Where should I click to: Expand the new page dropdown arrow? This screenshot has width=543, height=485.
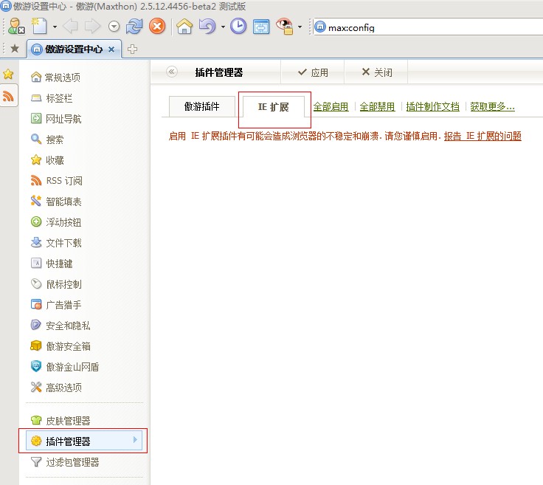coord(55,27)
